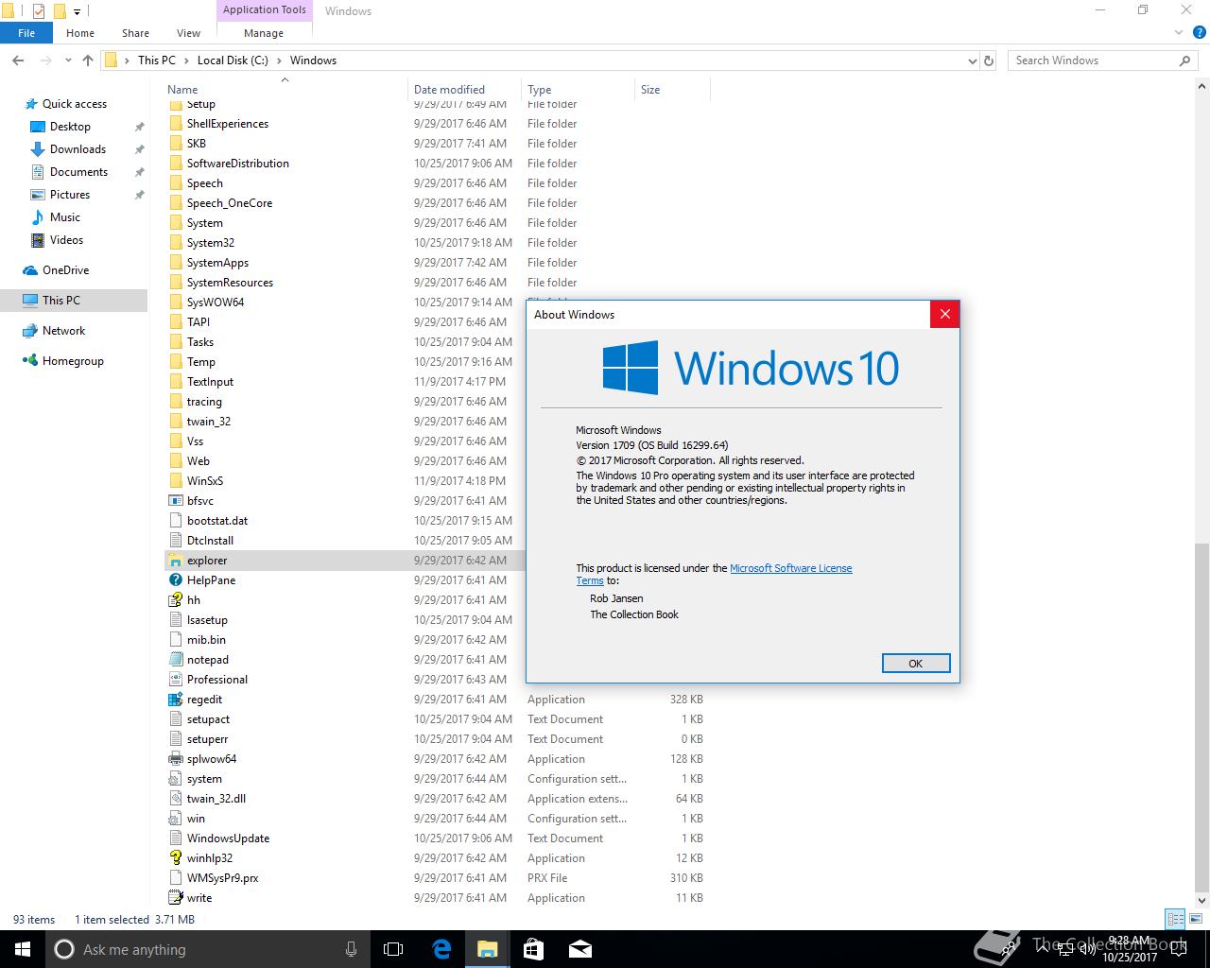Open the Store app on taskbar
The height and width of the screenshot is (968, 1210).
click(533, 949)
